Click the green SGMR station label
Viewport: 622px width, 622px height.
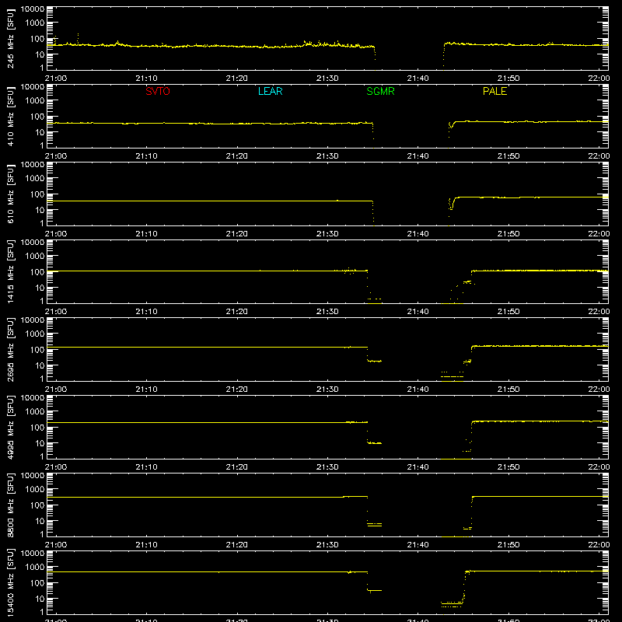[x=380, y=91]
